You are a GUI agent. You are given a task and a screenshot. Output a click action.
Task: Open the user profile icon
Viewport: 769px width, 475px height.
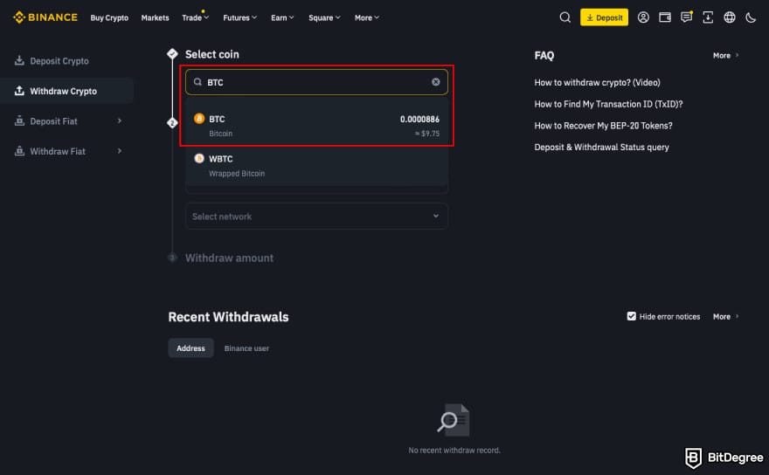(643, 17)
